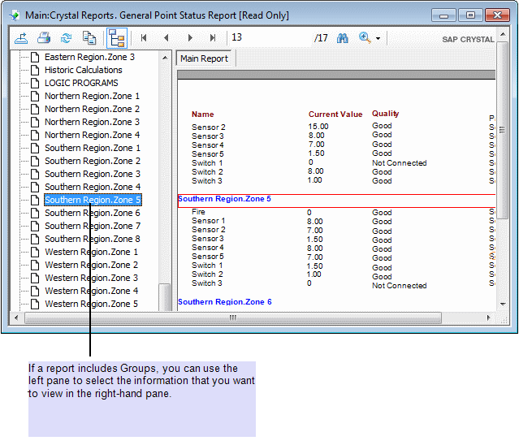Click the report pane horizontal scrollbar

pos(233,318)
